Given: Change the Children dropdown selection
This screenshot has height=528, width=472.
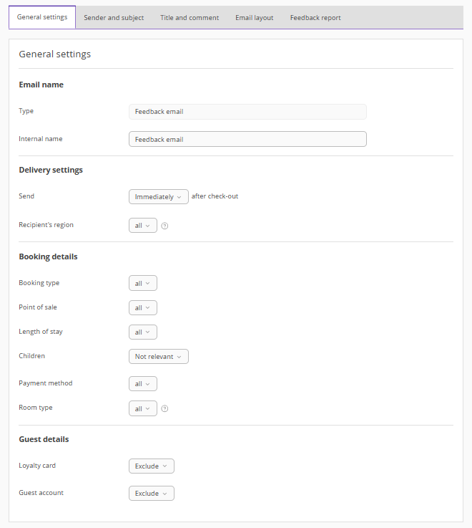Looking at the screenshot, I should pyautogui.click(x=158, y=357).
